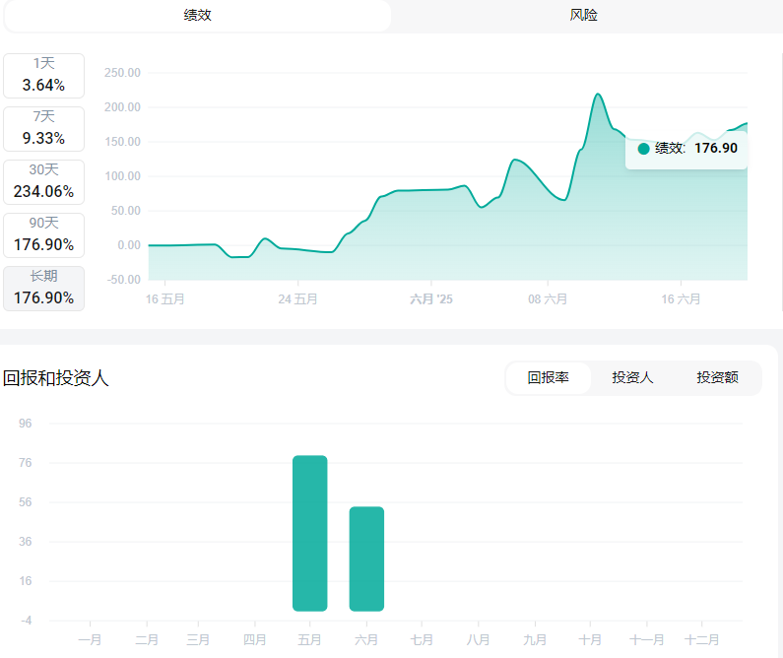Select the 90天 period box
Screen dimensions: 783x658
click(x=43, y=235)
